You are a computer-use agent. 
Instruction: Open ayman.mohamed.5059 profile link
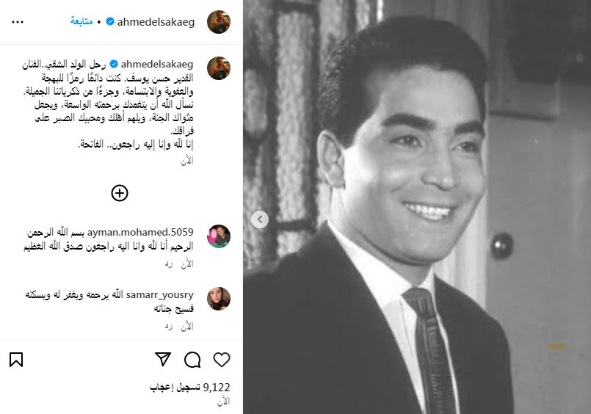coord(140,232)
